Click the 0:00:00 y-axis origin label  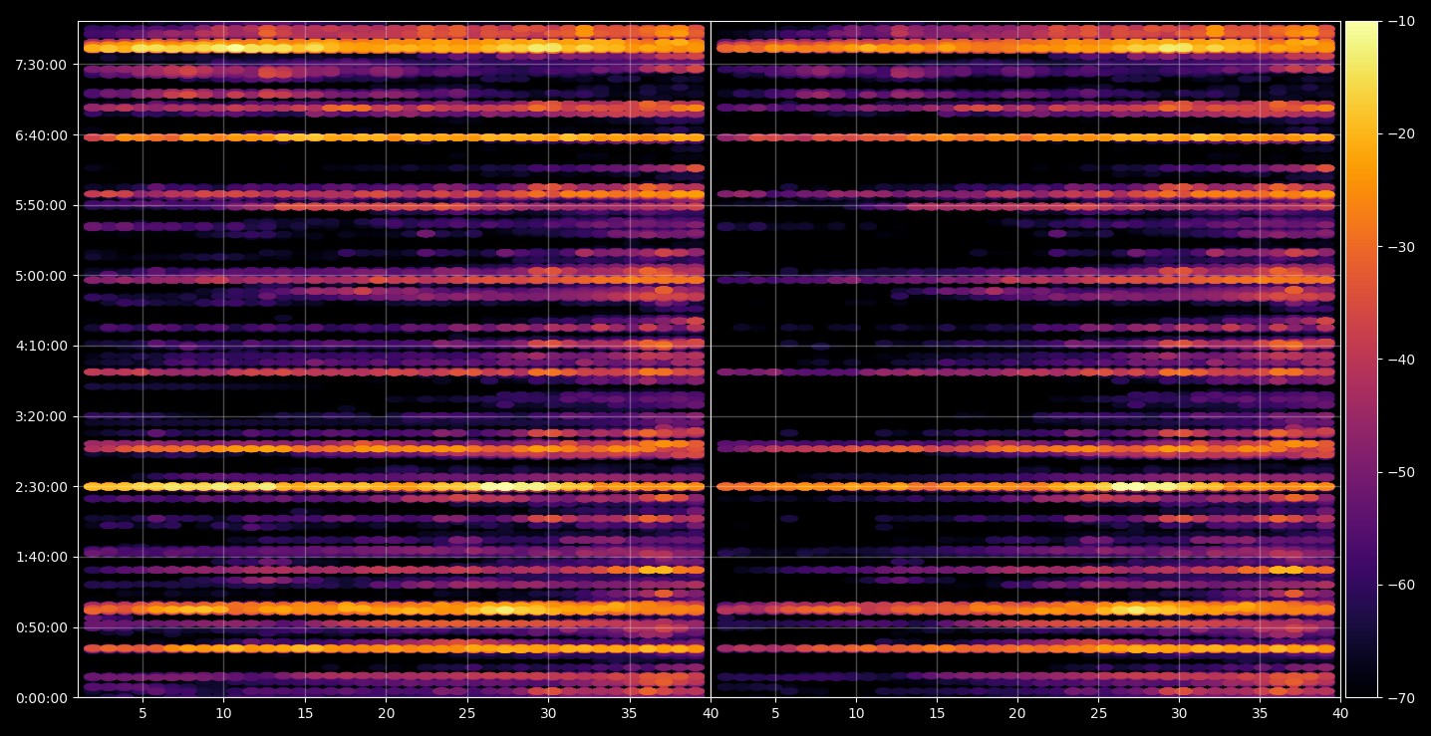pos(41,698)
